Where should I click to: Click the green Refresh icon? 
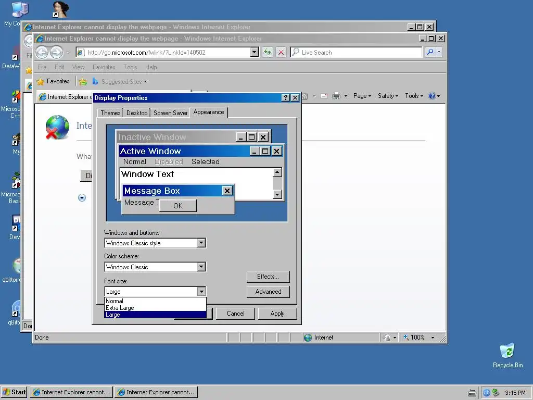point(268,52)
